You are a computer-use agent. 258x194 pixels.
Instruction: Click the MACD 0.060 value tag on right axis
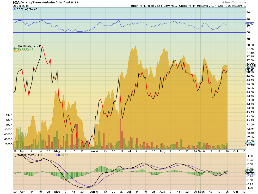coord(250,171)
